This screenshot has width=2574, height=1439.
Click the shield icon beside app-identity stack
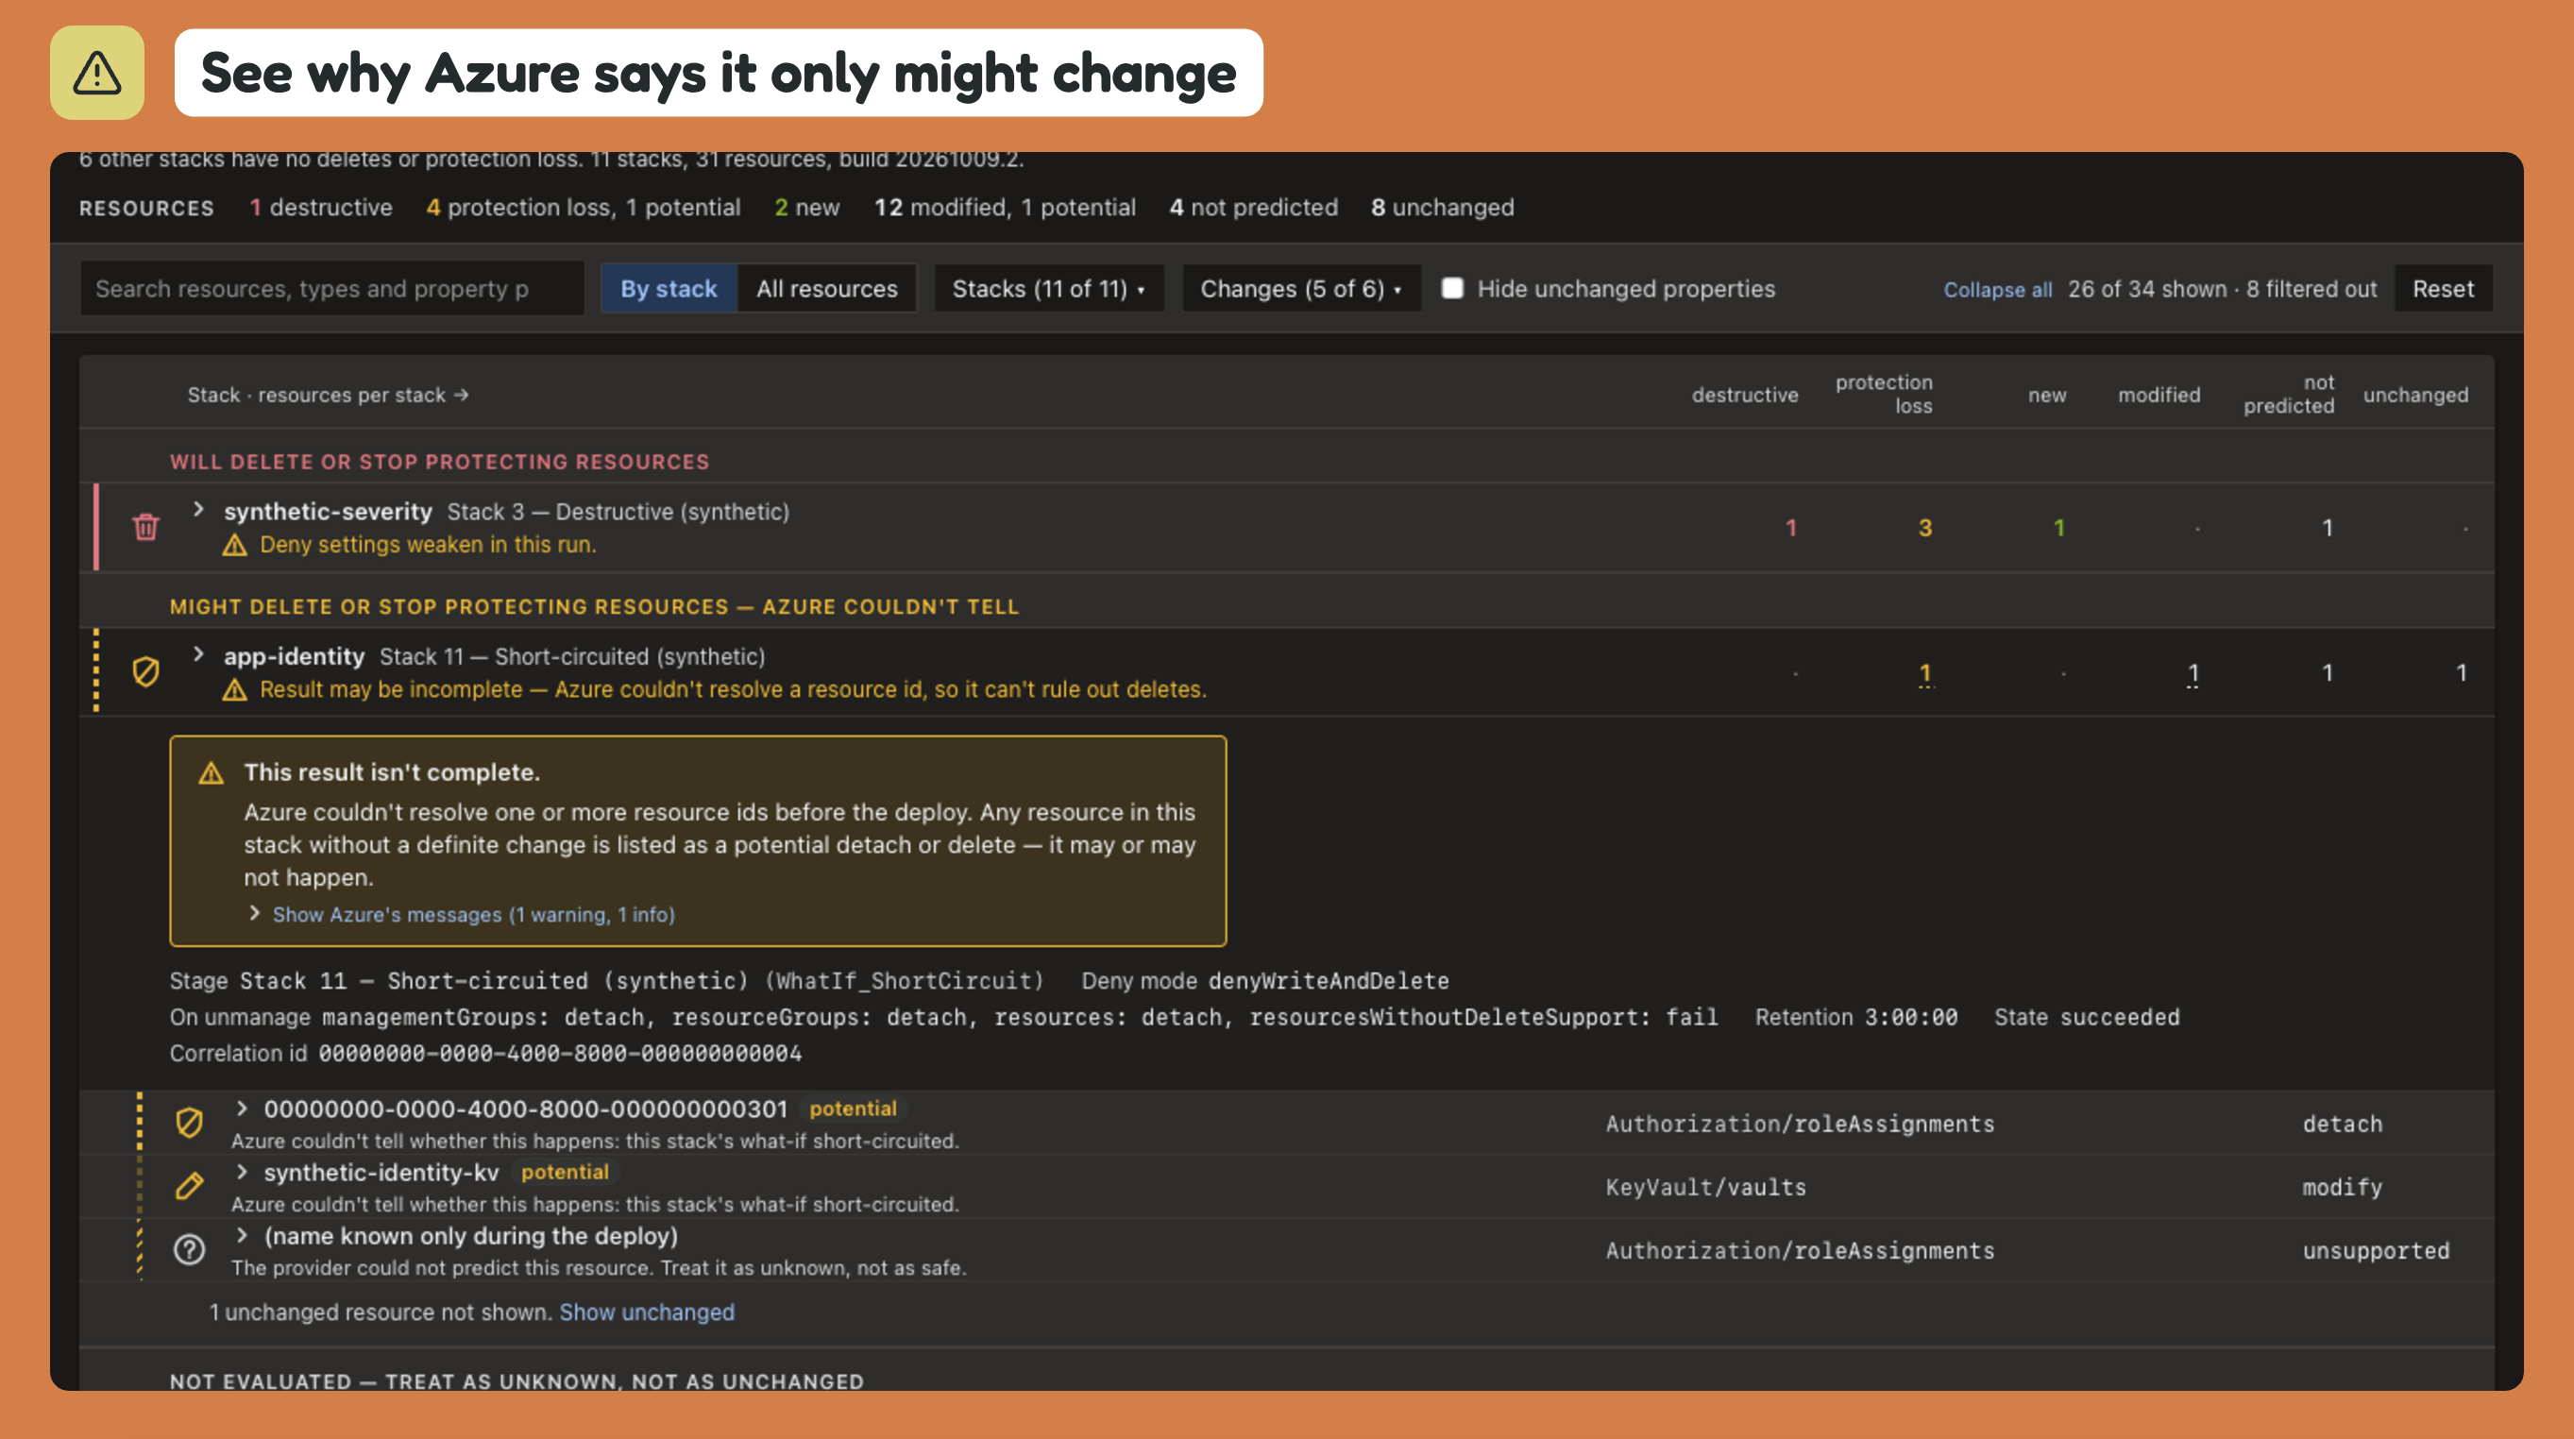tap(146, 671)
